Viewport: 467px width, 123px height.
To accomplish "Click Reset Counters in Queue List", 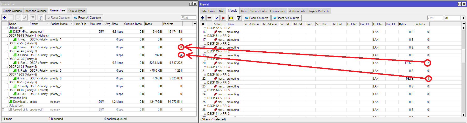I will [x=58, y=18].
